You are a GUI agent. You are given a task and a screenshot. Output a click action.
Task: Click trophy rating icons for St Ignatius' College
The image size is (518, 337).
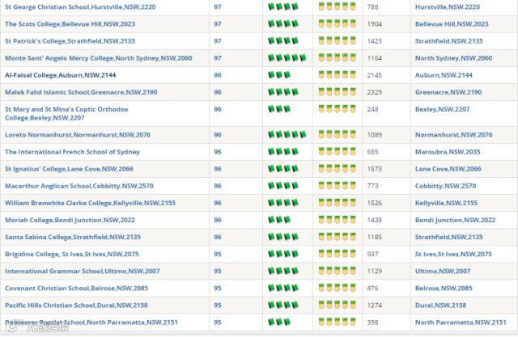337,168
